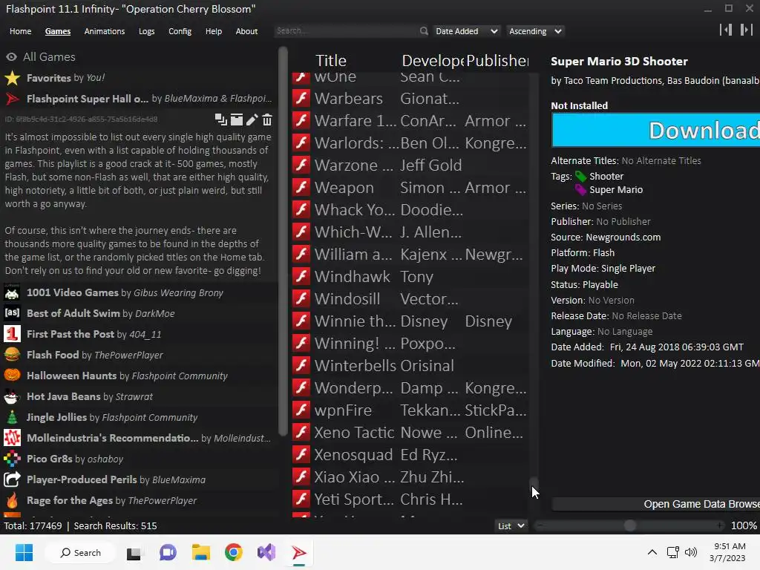Click the search magnifier icon
The width and height of the screenshot is (760, 570).
(424, 31)
